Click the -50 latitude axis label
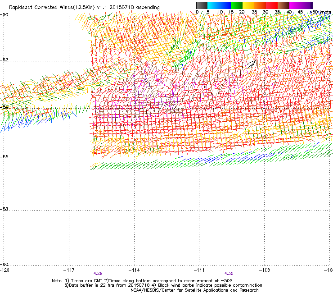Screen dimensions: 333x293 [x=4, y=15]
